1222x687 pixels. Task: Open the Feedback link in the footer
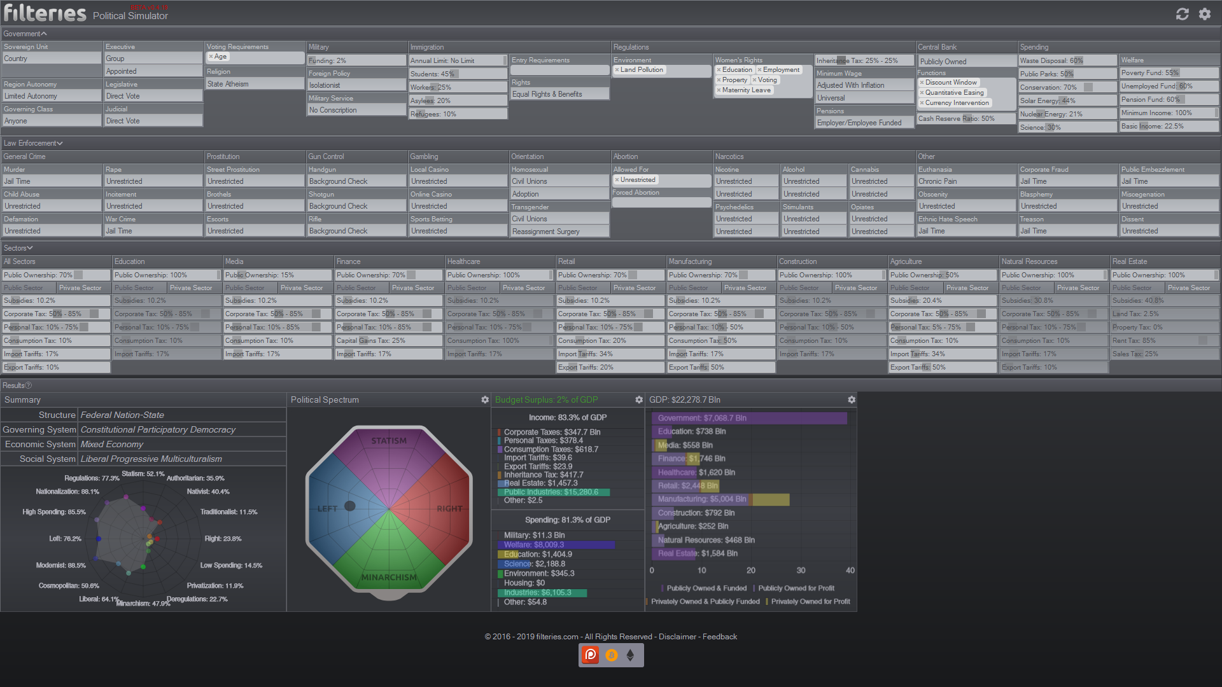point(720,637)
